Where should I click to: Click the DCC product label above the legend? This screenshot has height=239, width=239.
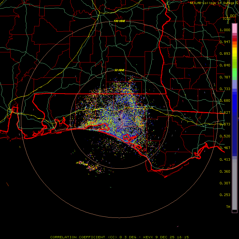233,16
